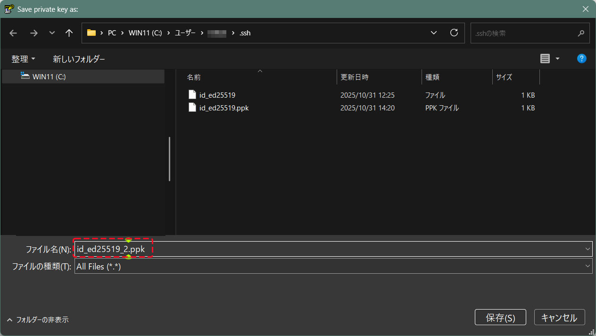
Task: Click 新しいフォルダー to create folder
Action: [79, 59]
